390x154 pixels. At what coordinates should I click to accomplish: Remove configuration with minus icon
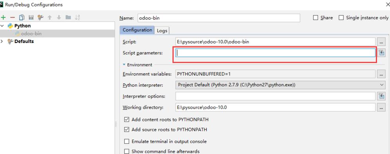[x=13, y=17]
